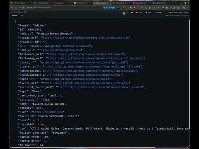Open the site info icon beside the URL

point(28,8)
